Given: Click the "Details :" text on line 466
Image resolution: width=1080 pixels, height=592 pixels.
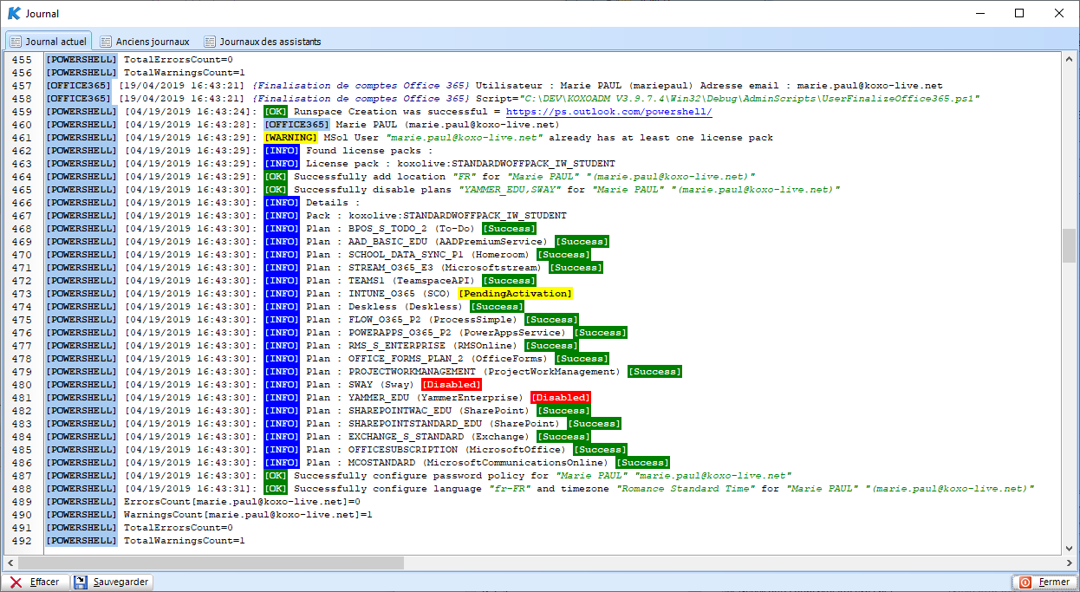Looking at the screenshot, I should click(x=333, y=203).
